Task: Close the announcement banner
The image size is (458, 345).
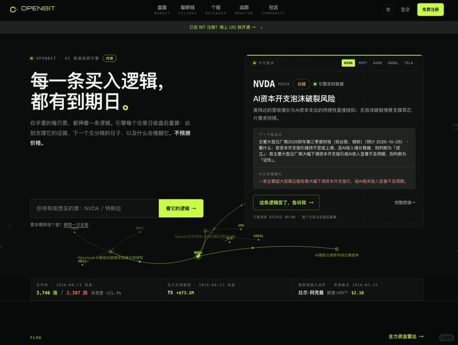Action: pyautogui.click(x=262, y=28)
